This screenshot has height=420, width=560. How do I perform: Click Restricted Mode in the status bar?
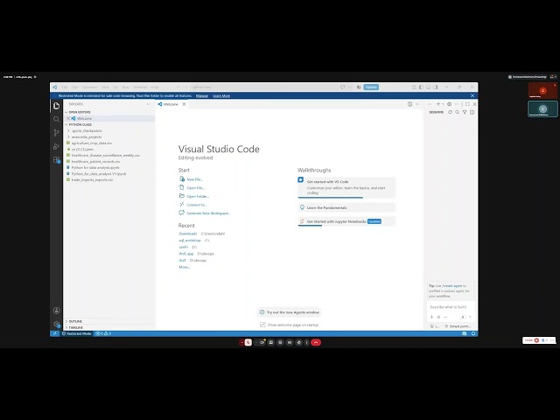77,333
